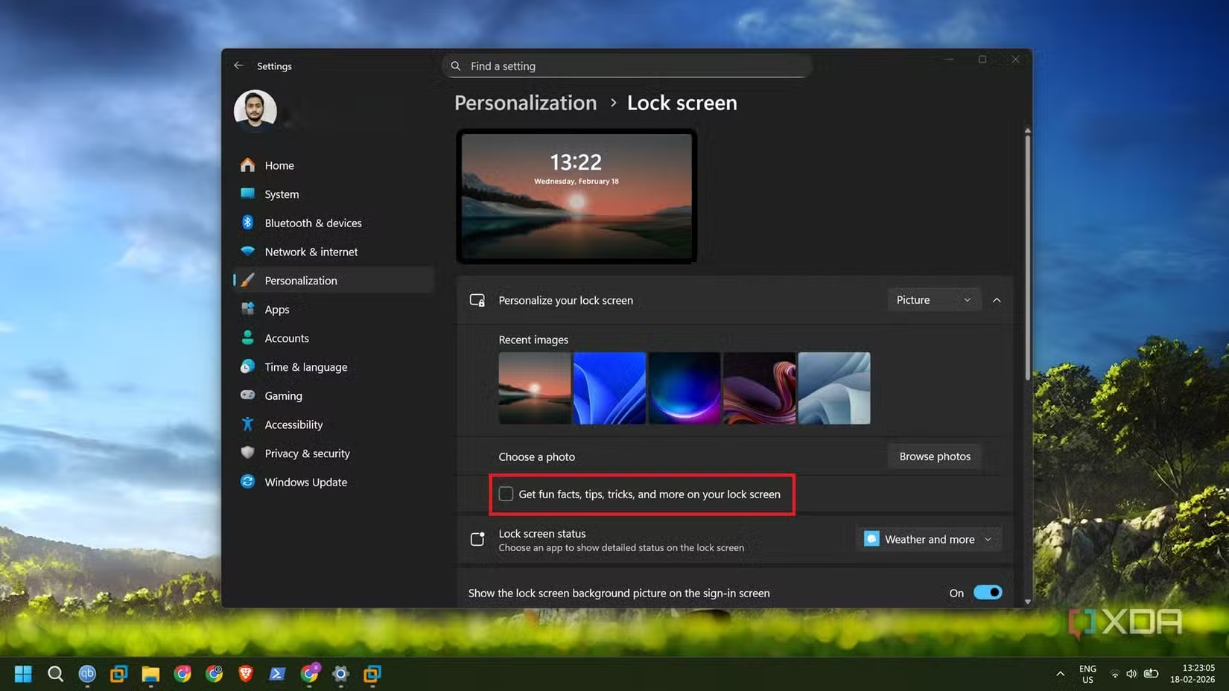
Task: Open File Explorer from the taskbar
Action: coord(150,674)
